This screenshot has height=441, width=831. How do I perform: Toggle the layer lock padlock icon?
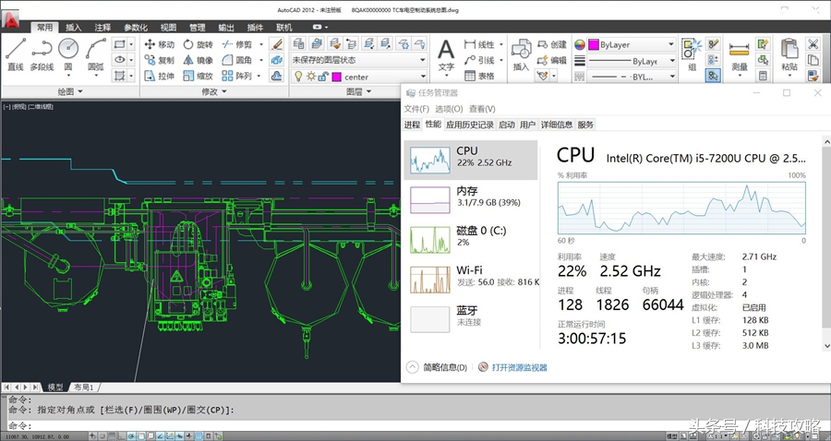click(320, 77)
